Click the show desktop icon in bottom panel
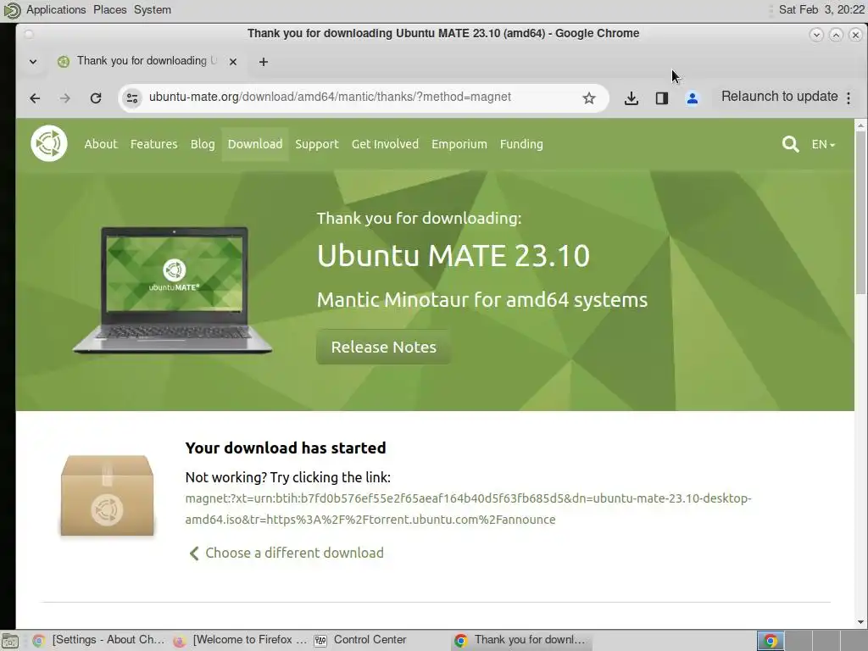This screenshot has width=868, height=651. [10, 641]
